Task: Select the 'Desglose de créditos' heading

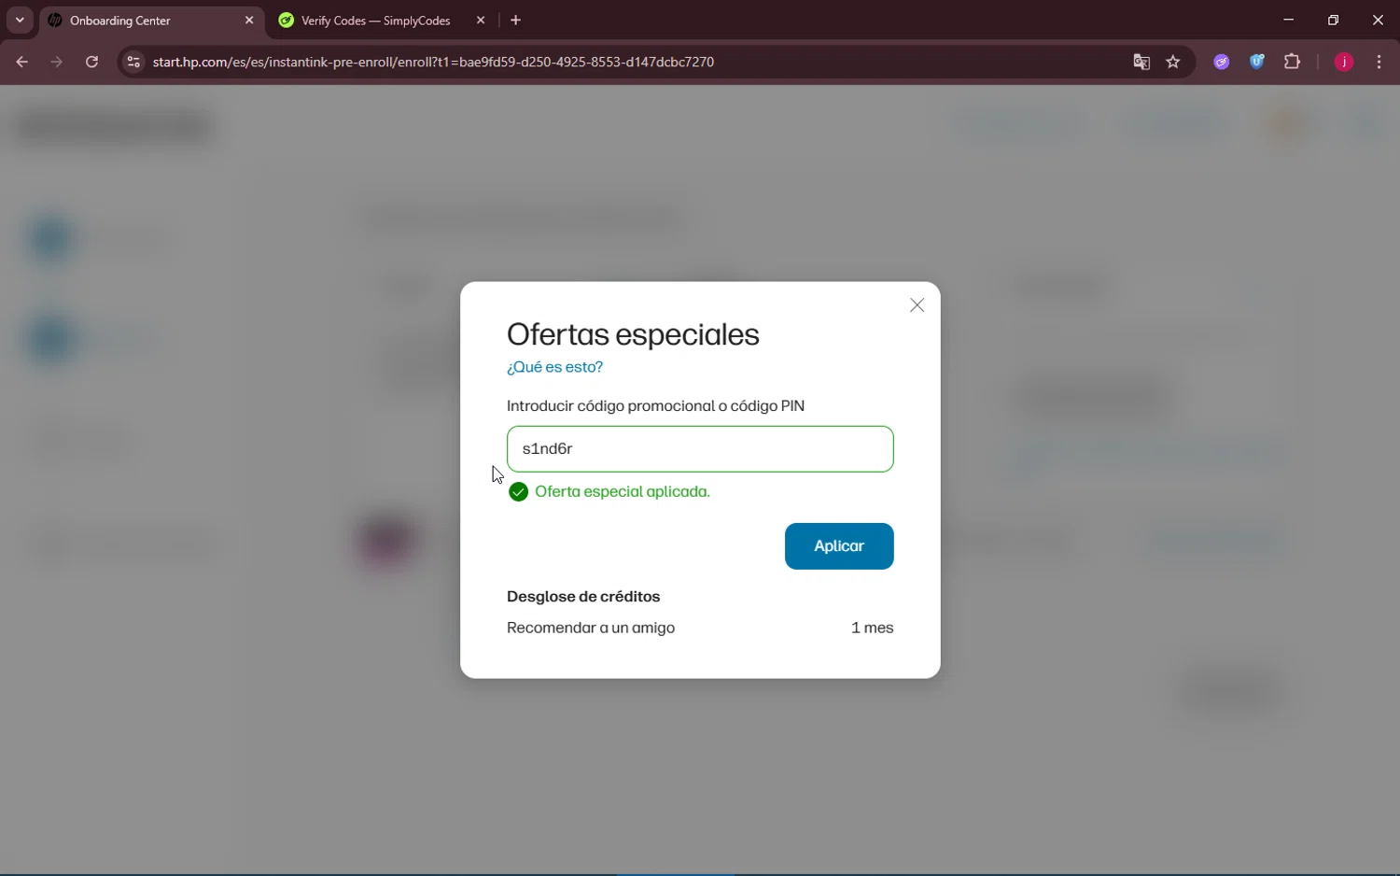Action: click(583, 597)
